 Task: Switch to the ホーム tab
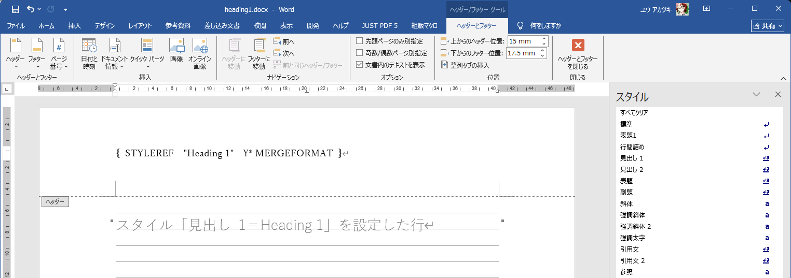coord(46,25)
